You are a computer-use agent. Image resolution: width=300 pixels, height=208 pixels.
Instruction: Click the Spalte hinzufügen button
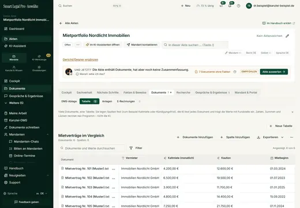(235, 137)
